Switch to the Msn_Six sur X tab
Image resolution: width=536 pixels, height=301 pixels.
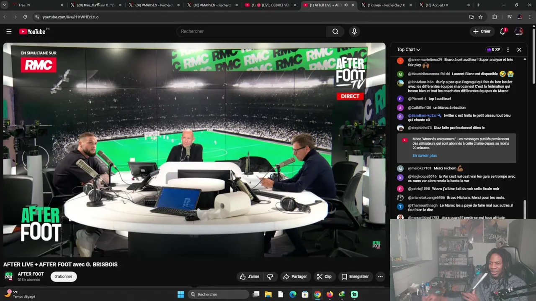(x=95, y=5)
